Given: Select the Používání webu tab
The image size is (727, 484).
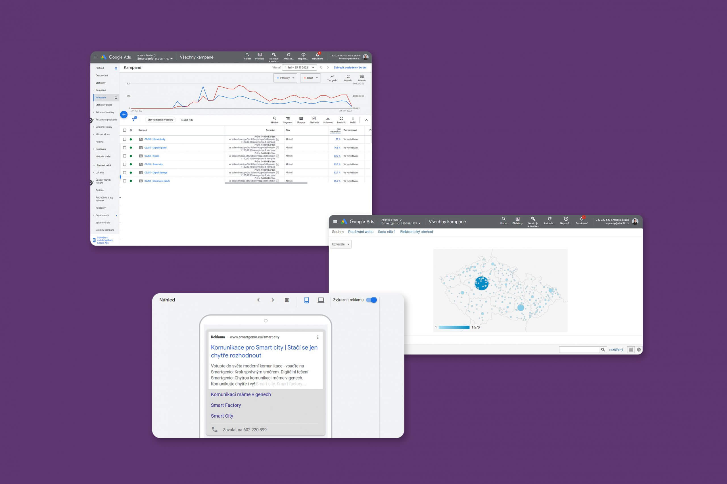Looking at the screenshot, I should pyautogui.click(x=362, y=232).
